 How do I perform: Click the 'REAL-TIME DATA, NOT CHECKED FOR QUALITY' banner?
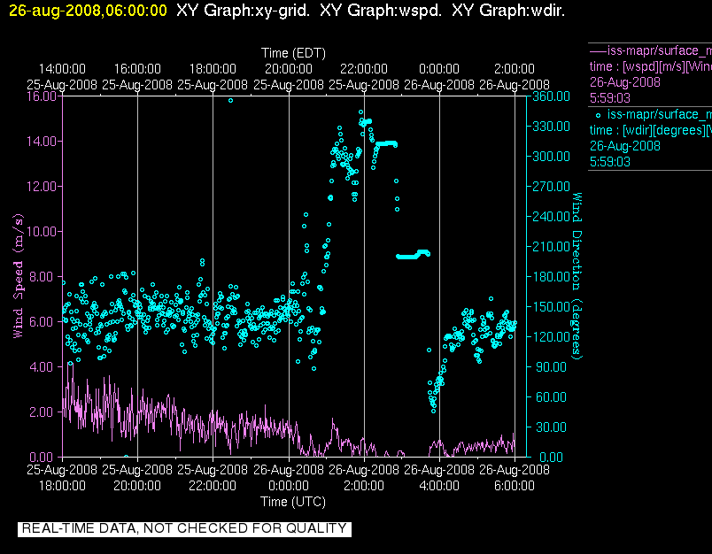(x=184, y=528)
